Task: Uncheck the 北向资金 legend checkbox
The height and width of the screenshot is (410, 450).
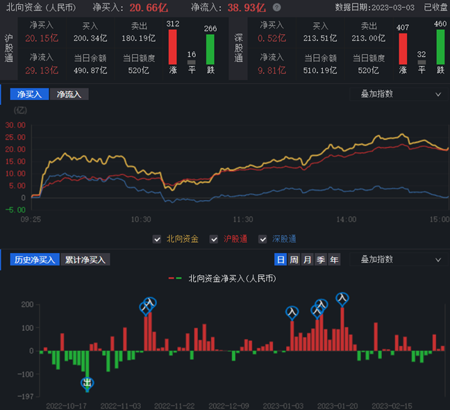Action: [x=158, y=239]
